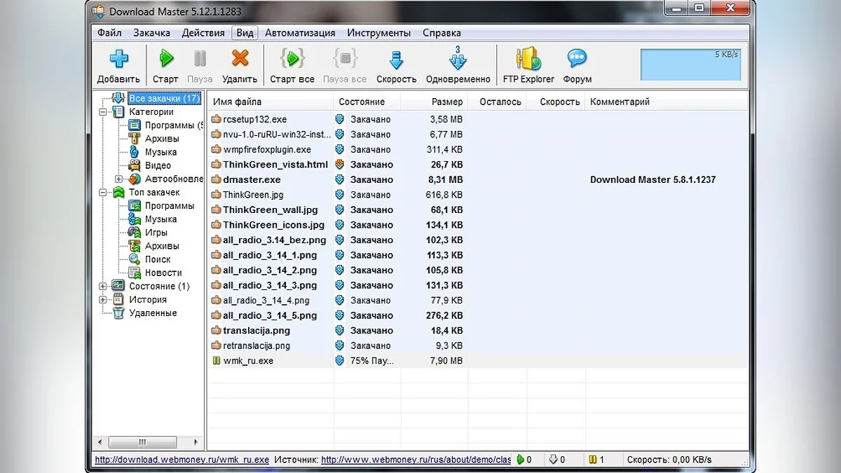Open the Инструменты menu
841x473 pixels.
tap(378, 33)
